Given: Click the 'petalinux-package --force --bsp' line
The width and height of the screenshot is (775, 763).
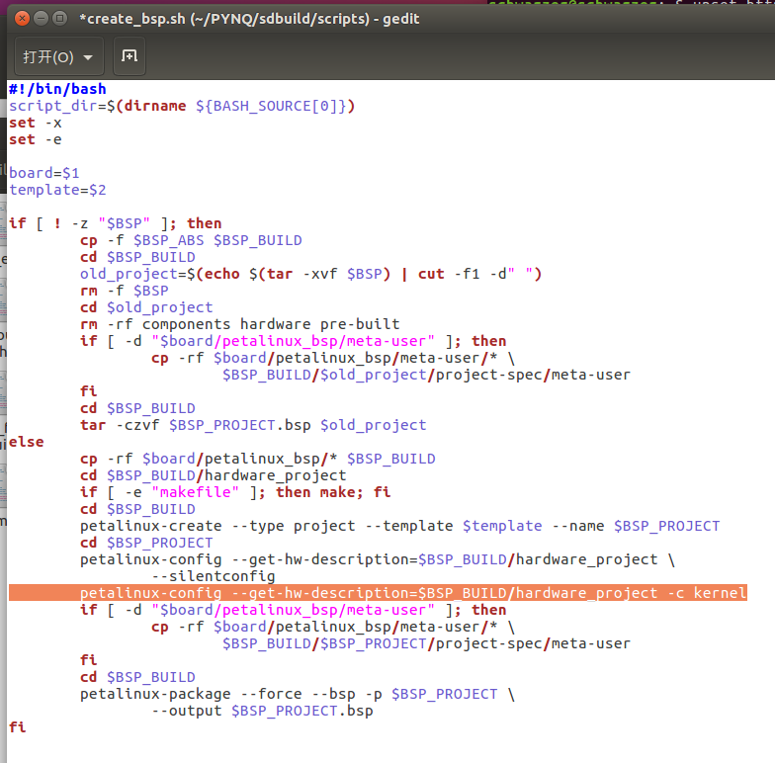Looking at the screenshot, I should click(x=298, y=694).
